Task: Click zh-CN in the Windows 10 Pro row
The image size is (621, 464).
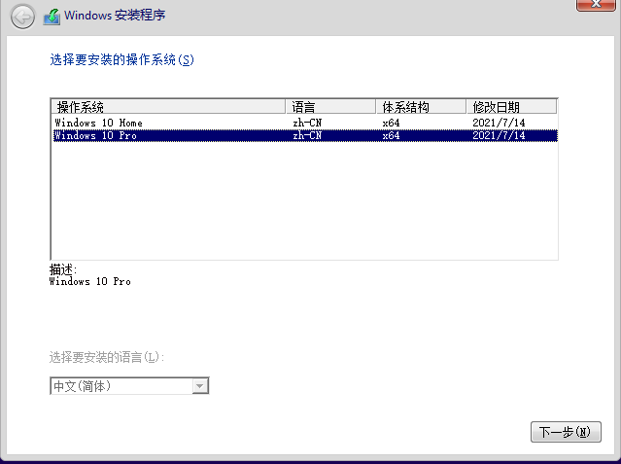Action: pos(307,135)
